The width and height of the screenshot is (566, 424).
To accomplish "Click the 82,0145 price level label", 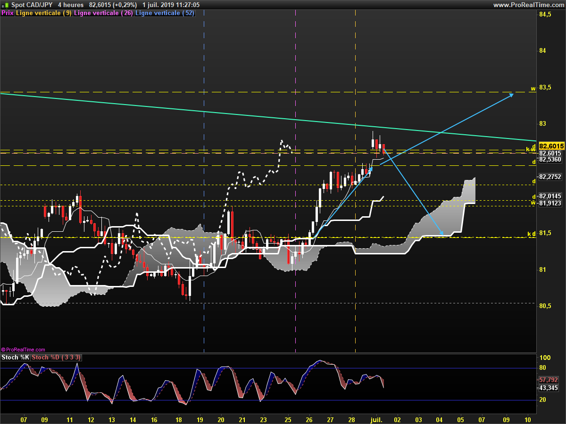I will click(550, 196).
